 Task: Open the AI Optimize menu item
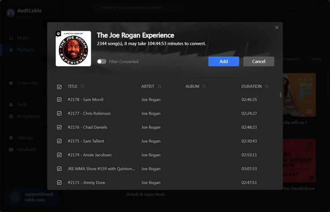pyautogui.click(x=28, y=116)
